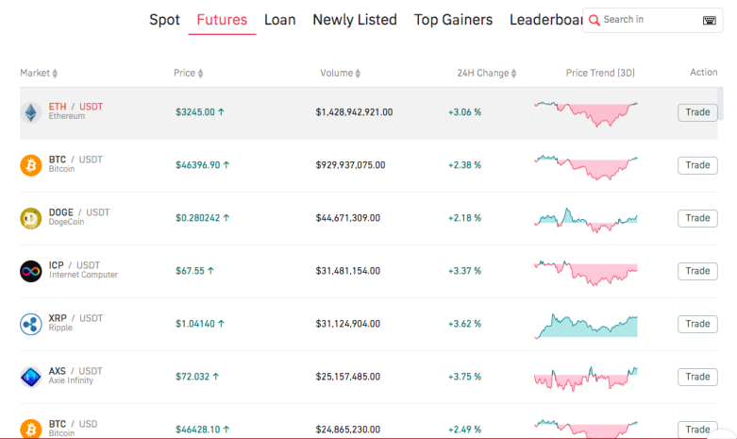This screenshot has height=439, width=737.
Task: Click Trade button for BTC / USD
Action: click(697, 430)
